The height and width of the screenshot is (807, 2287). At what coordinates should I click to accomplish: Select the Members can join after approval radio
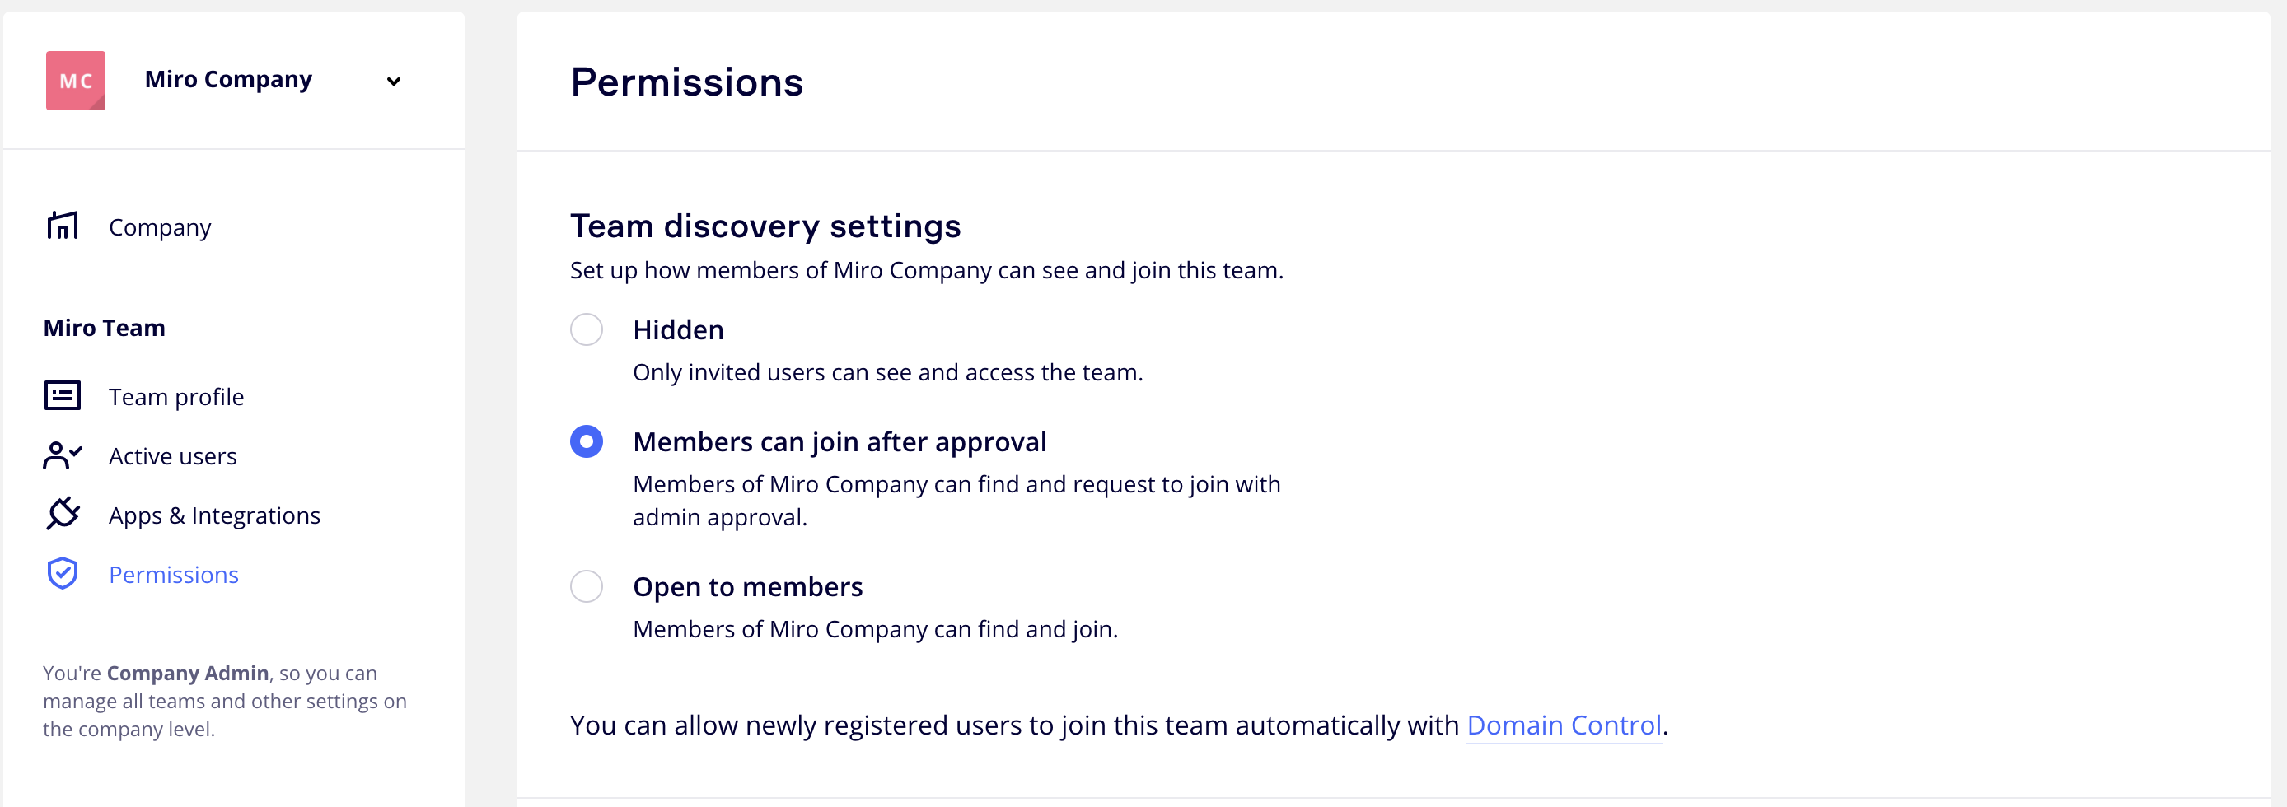tap(586, 441)
